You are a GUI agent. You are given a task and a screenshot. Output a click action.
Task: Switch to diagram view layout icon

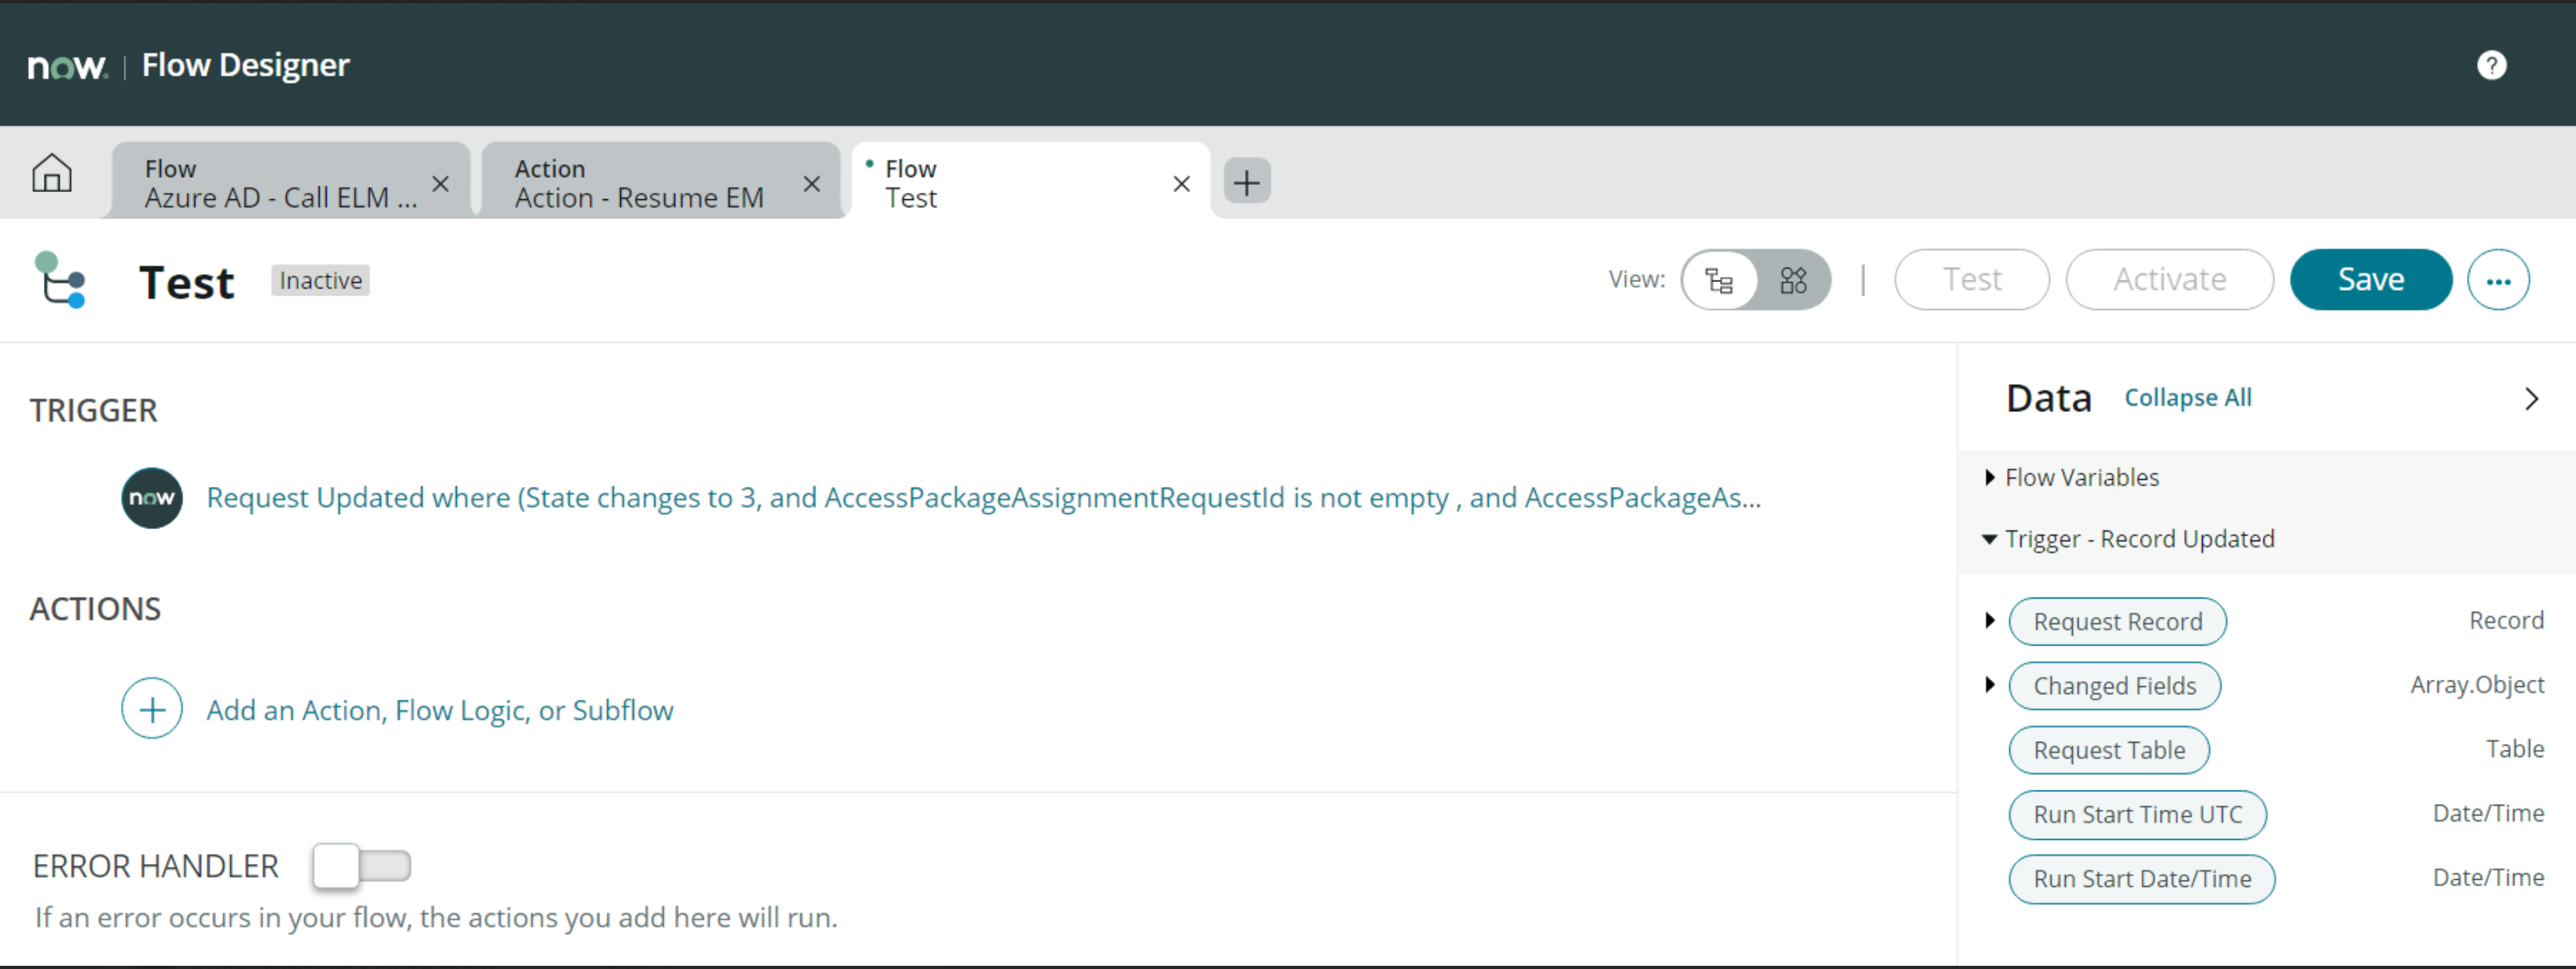point(1793,280)
